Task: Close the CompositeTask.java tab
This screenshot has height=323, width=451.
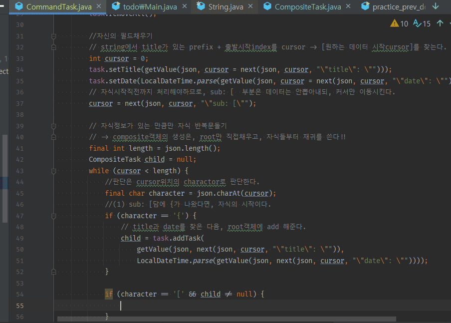Action: (348, 6)
